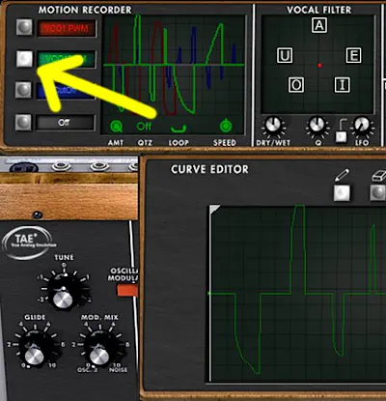The image size is (386, 401).
Task: Click the VOCAL FILTER panel title
Action: point(318,10)
